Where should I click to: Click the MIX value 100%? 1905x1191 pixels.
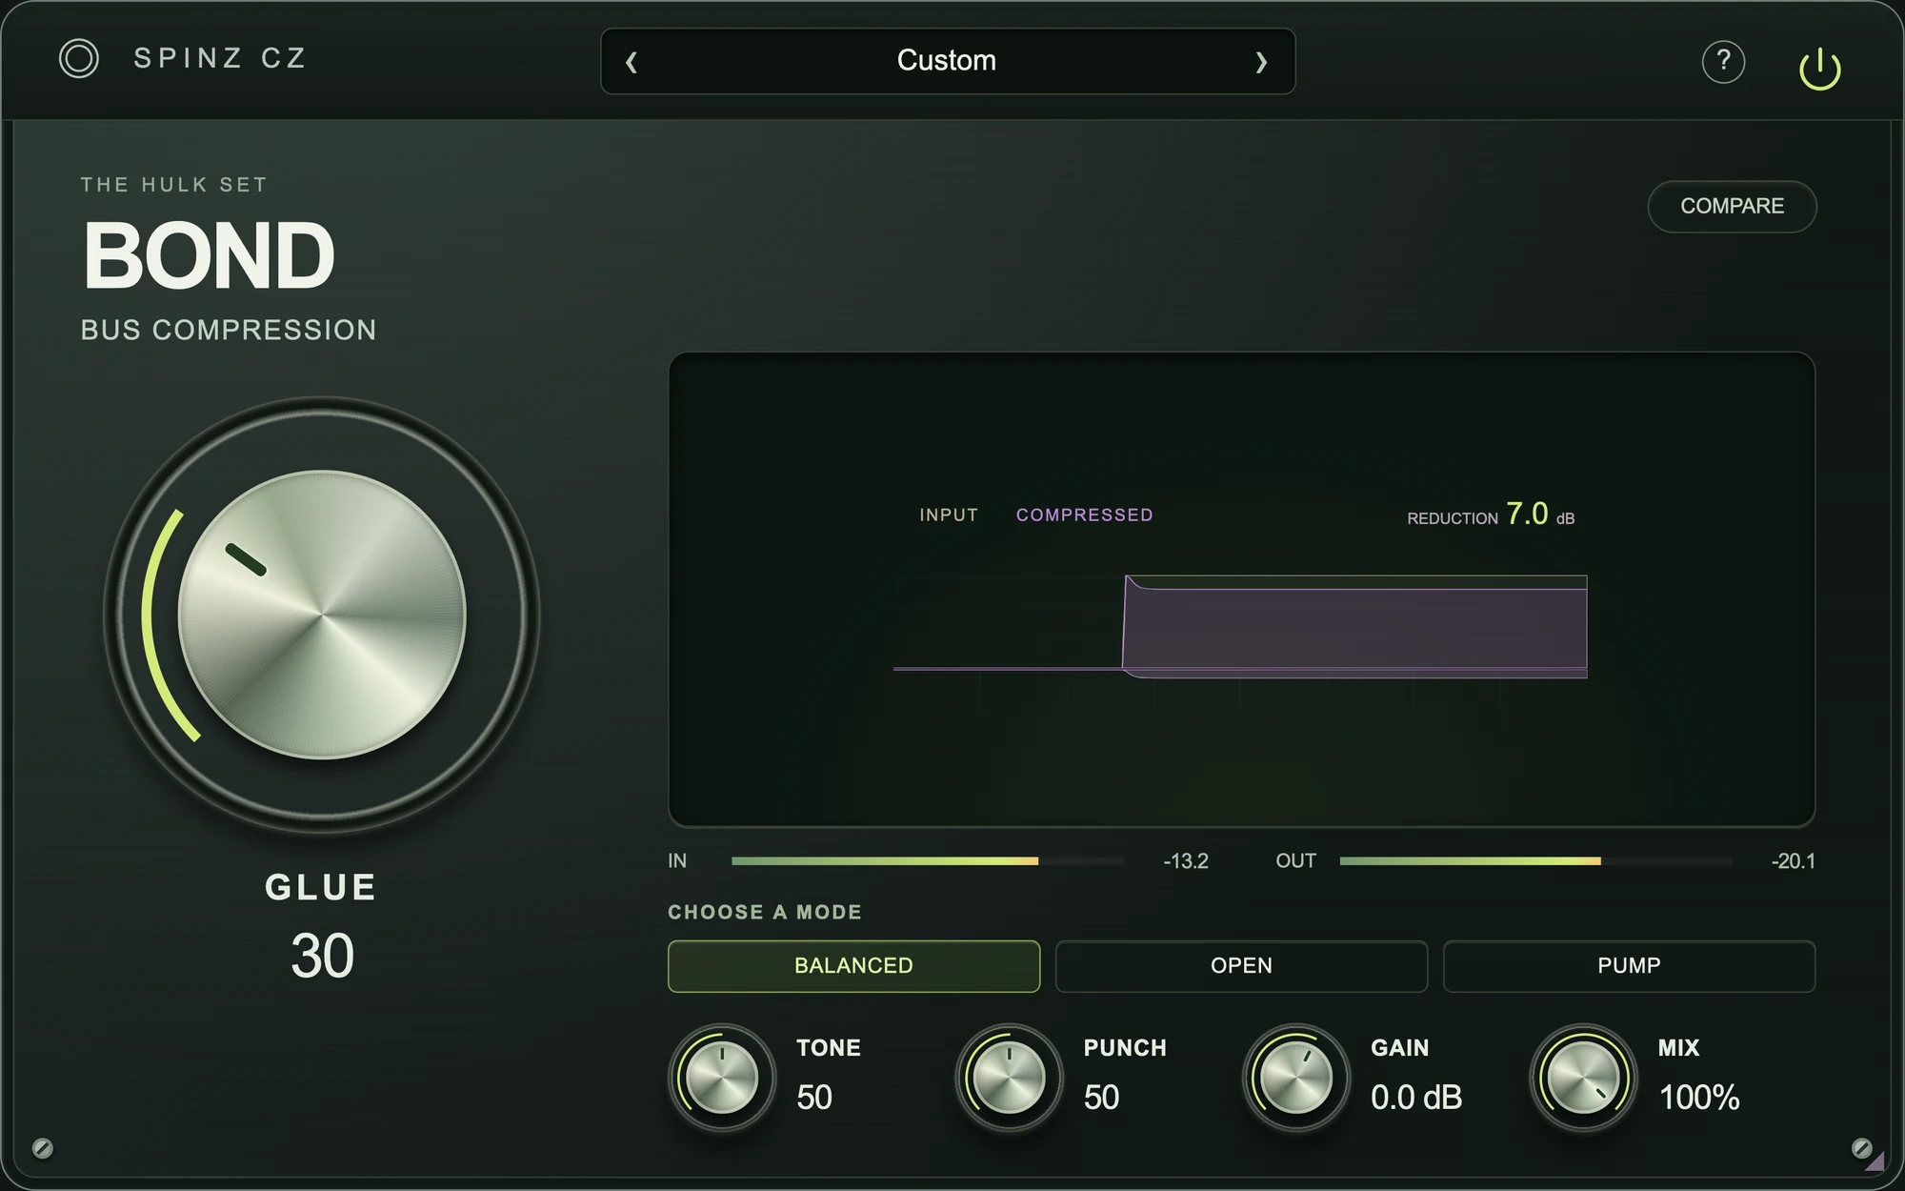click(1699, 1098)
